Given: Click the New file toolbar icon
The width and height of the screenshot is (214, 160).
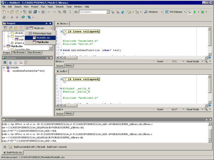Looking at the screenshot, I should coord(4,12).
